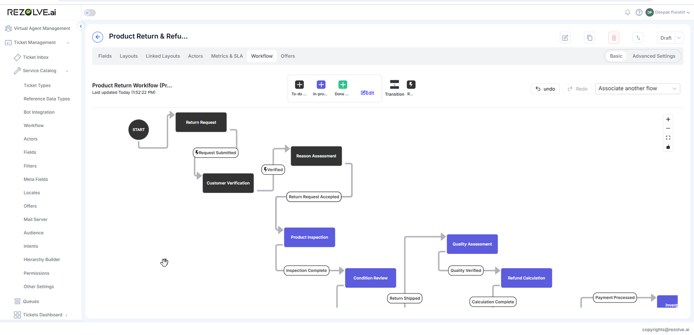Click the Edit link in state palette
The image size is (694, 335).
point(367,93)
